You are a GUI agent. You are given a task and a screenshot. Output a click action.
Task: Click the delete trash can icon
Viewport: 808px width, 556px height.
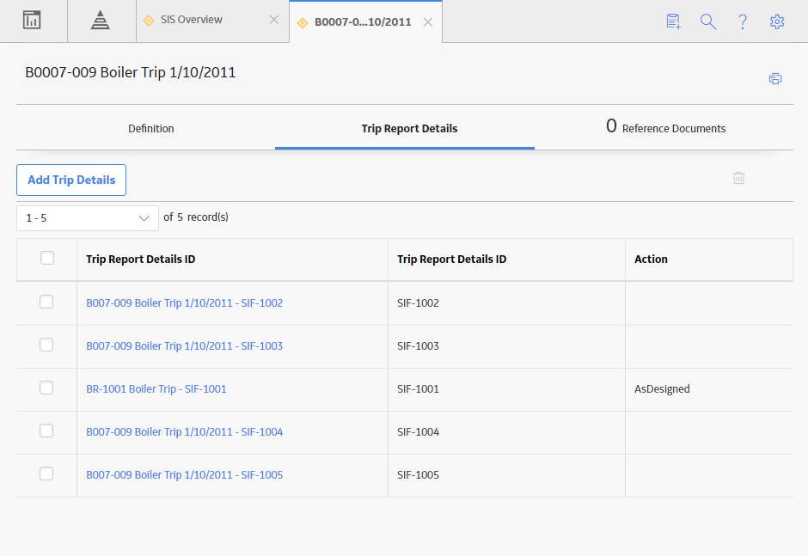pos(738,178)
